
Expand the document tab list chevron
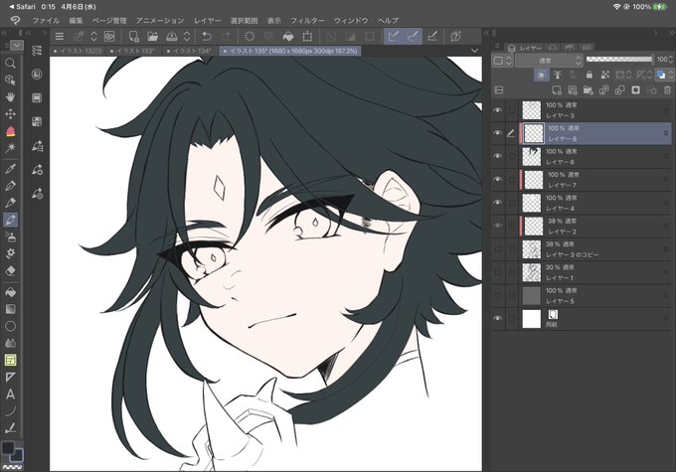point(474,51)
